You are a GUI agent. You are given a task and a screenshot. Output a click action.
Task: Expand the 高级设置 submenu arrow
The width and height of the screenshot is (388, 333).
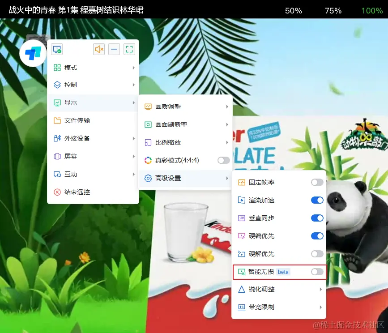point(227,178)
